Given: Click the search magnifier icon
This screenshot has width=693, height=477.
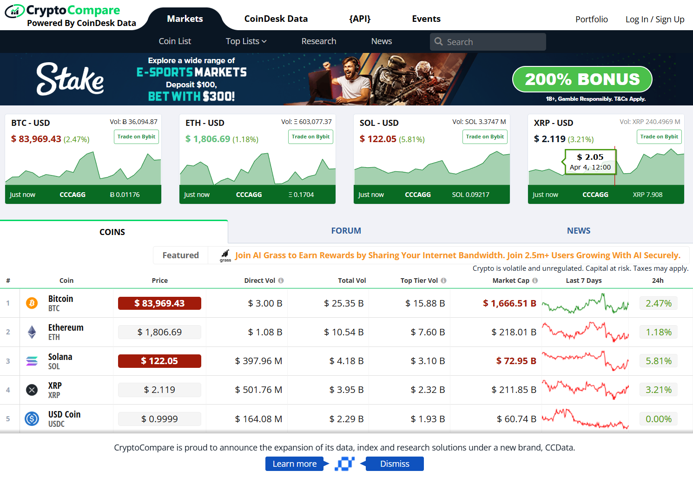Looking at the screenshot, I should tap(438, 42).
